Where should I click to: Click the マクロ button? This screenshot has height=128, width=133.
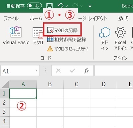[38, 36]
